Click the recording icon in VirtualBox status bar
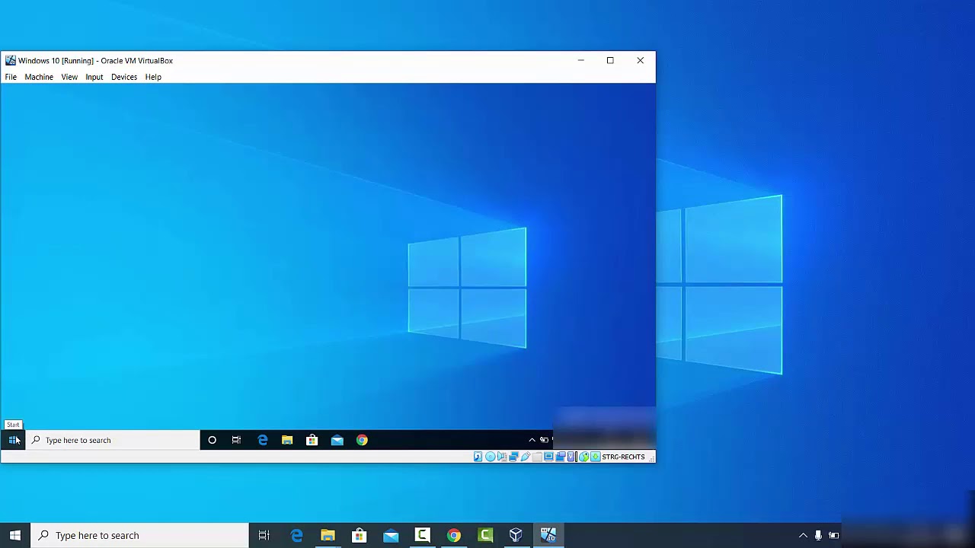This screenshot has height=548, width=975. coord(561,457)
